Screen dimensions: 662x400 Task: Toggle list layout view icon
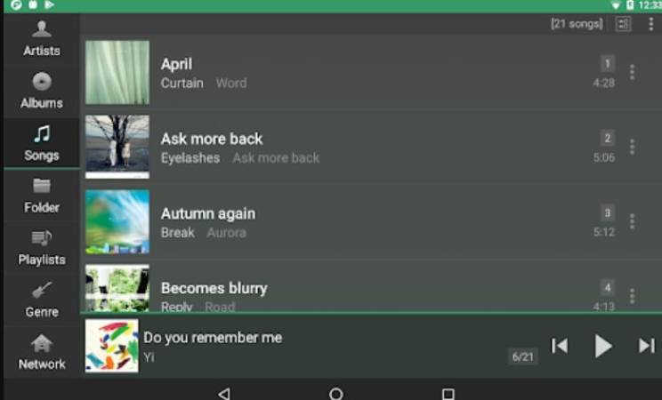click(x=623, y=24)
